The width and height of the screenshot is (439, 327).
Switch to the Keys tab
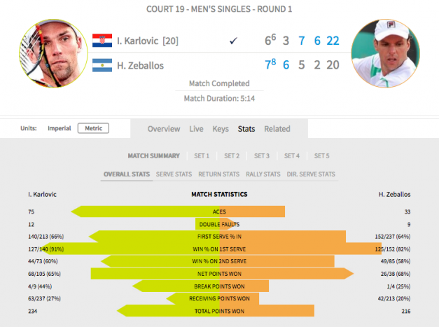pos(221,129)
